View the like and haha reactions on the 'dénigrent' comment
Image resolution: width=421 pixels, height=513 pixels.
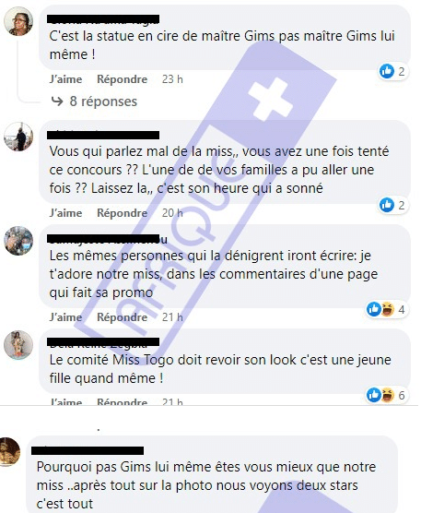386,309
